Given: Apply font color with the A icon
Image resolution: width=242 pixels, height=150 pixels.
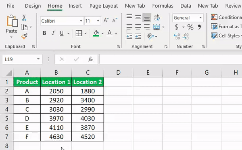Looking at the screenshot, I should coord(110,33).
